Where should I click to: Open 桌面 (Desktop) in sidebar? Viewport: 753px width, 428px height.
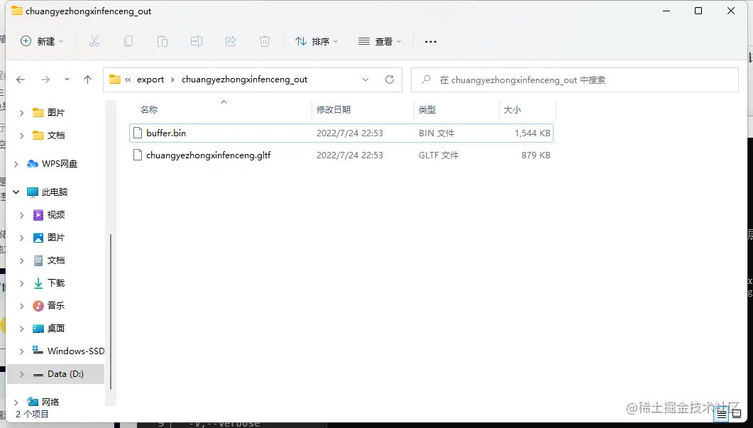pos(48,329)
